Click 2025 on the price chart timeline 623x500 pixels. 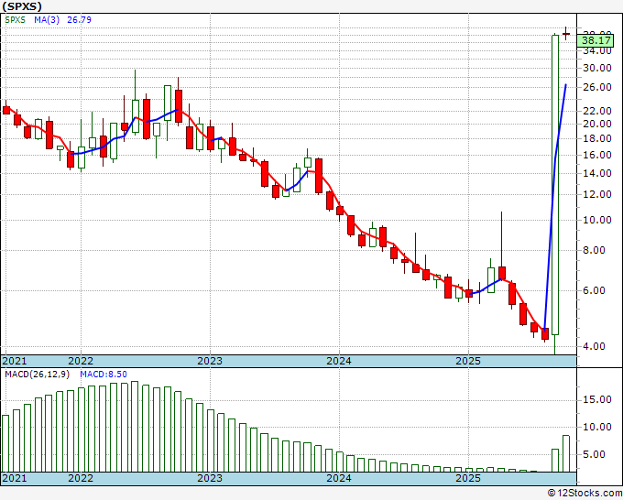[468, 361]
